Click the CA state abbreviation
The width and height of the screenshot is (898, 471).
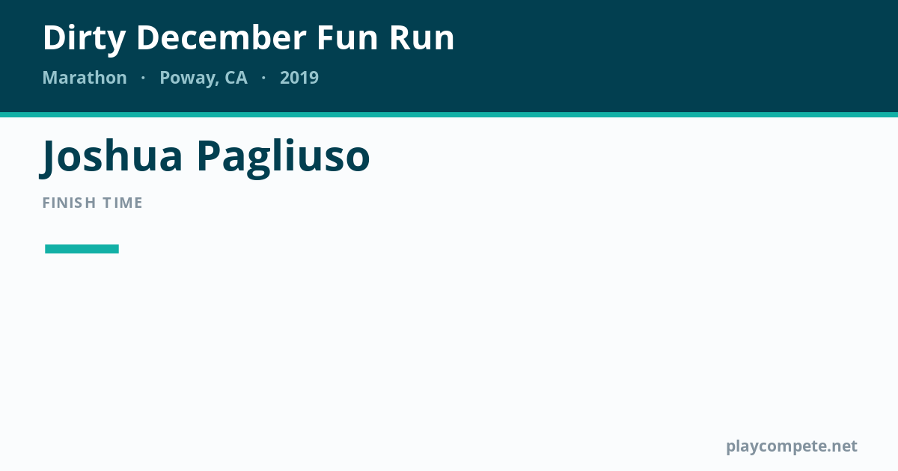pyautogui.click(x=236, y=78)
